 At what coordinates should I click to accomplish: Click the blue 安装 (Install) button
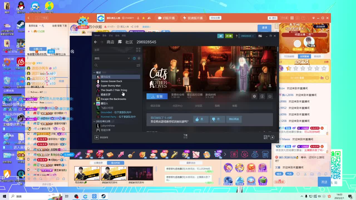point(157,96)
